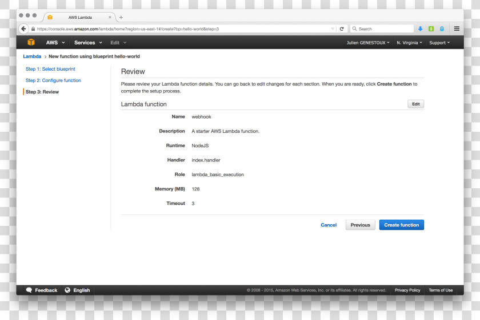Click the handler value 'index.handler'
The image size is (480, 320).
(206, 160)
